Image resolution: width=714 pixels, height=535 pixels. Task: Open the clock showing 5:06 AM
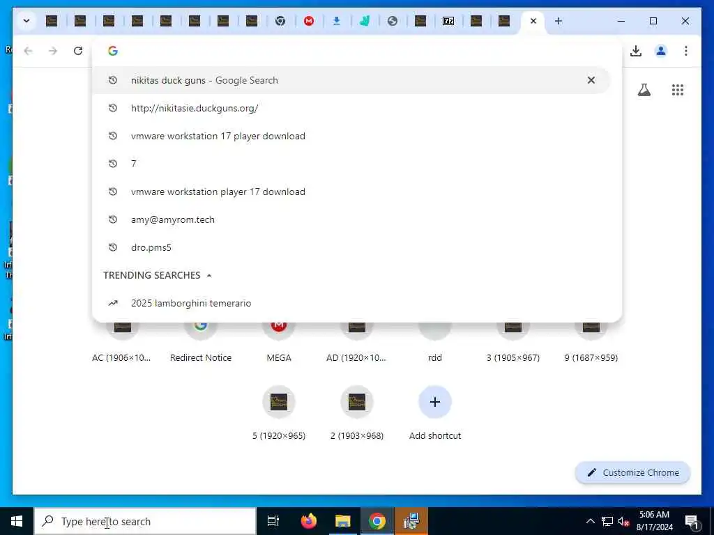(x=654, y=521)
